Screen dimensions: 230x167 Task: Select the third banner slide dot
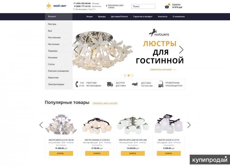click(x=132, y=75)
